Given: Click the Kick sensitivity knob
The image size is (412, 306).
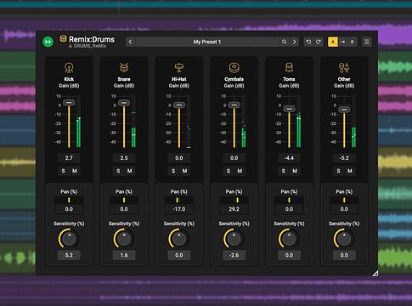Looking at the screenshot, I should click(69, 239).
